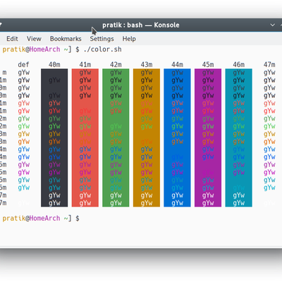Click the 'def' column header

point(23,64)
